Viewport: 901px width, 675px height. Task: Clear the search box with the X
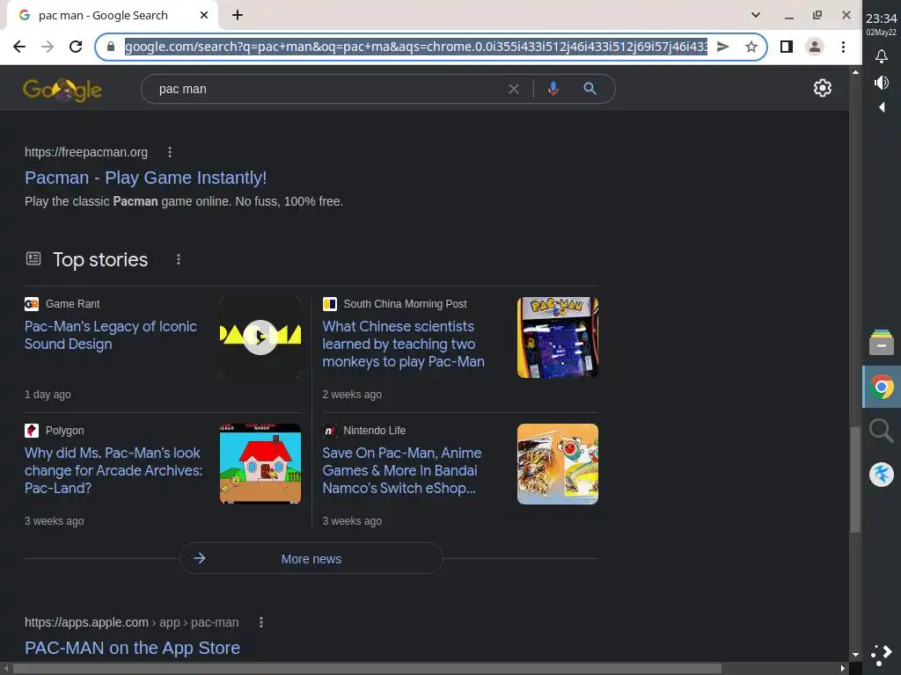pos(514,89)
